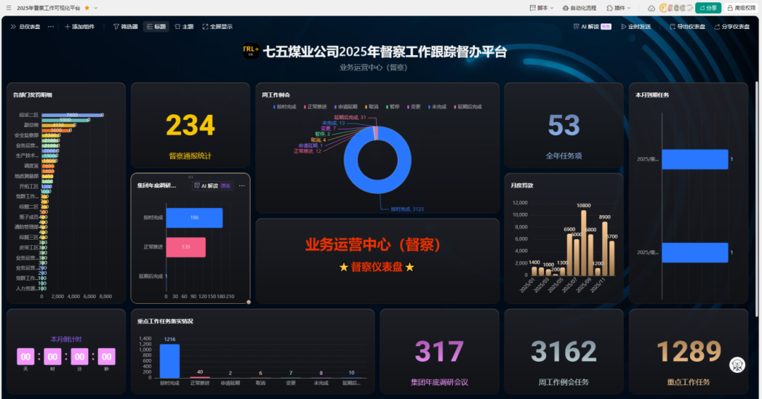Click the hamburger menu icon at top left

pyautogui.click(x=8, y=8)
